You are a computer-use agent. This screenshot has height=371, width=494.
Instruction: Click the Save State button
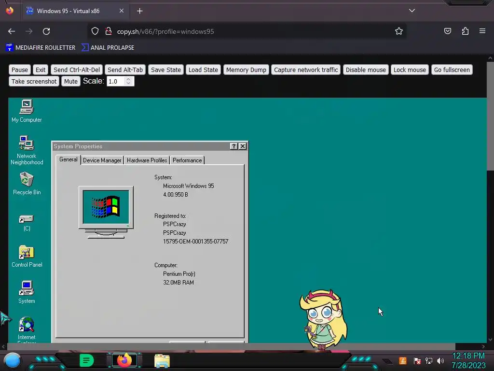coord(166,70)
